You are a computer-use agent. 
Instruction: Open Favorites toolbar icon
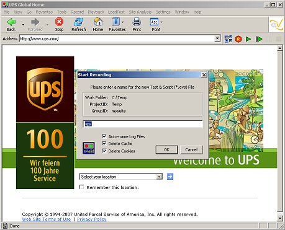coord(115,22)
